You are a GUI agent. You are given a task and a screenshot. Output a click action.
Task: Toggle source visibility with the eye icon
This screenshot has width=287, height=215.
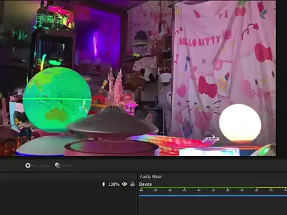(x=124, y=184)
